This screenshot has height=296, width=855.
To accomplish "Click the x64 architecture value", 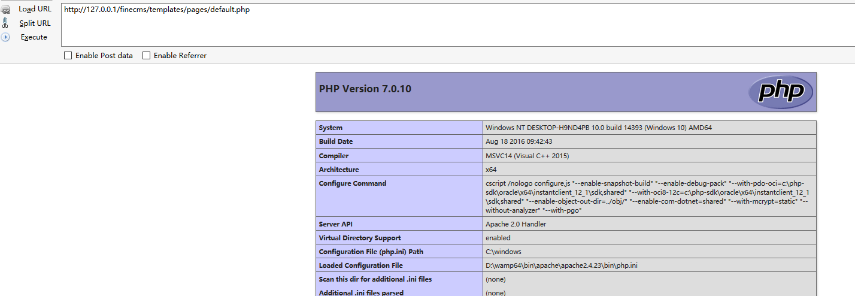I will pos(491,170).
